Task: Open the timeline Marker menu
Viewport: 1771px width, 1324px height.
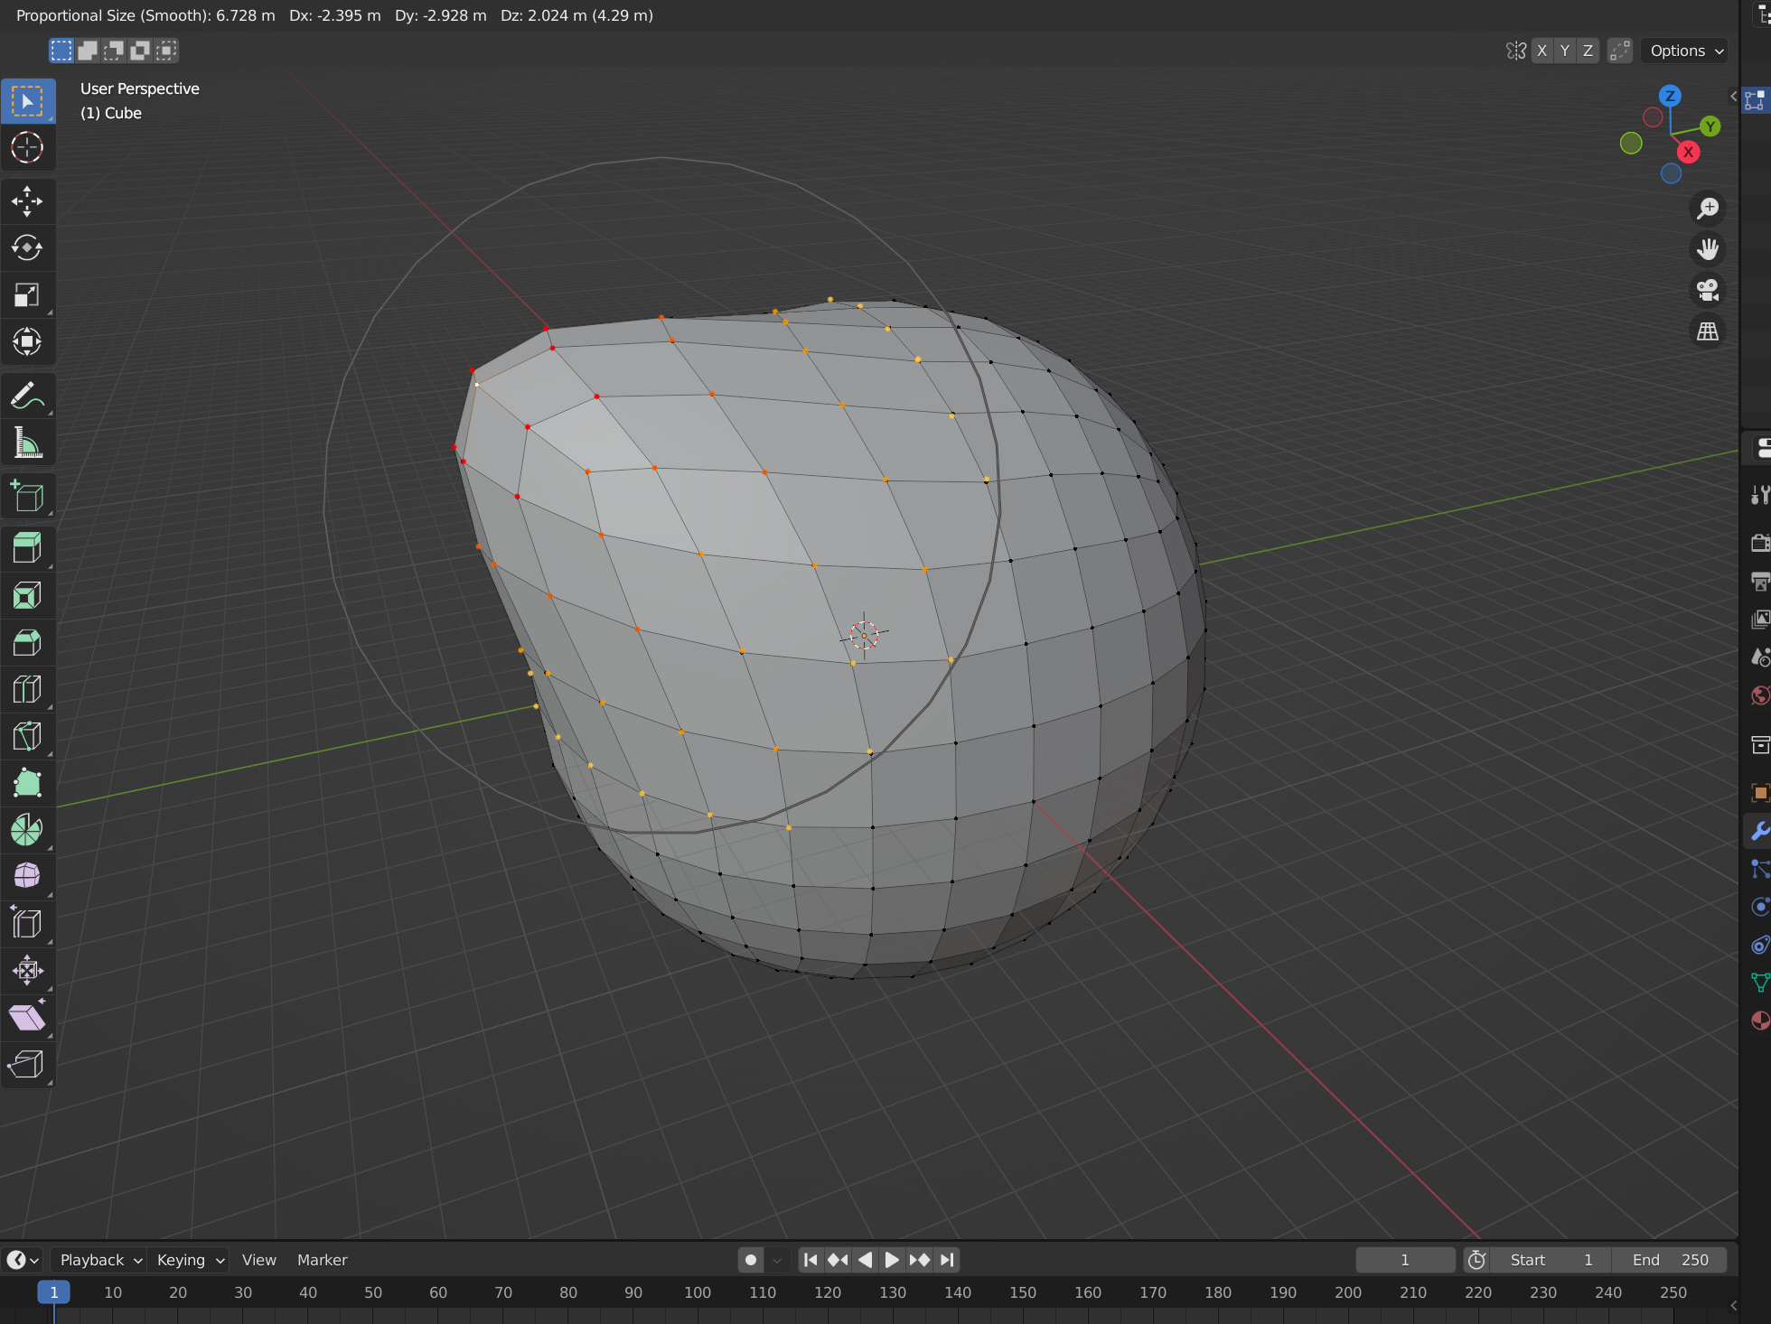Action: click(x=323, y=1260)
